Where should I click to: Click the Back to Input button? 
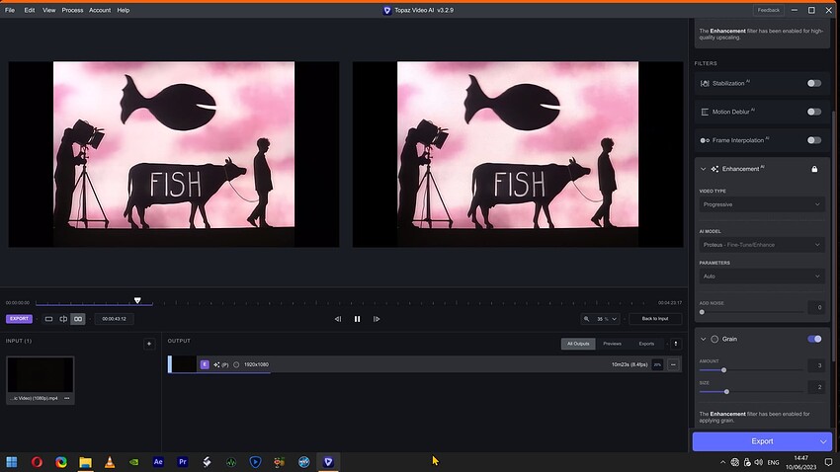(654, 319)
